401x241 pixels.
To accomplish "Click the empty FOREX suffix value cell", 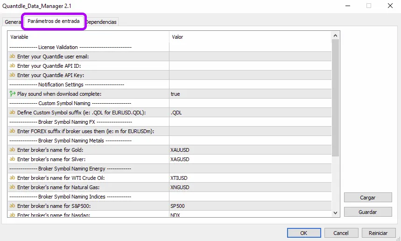I will [250, 131].
